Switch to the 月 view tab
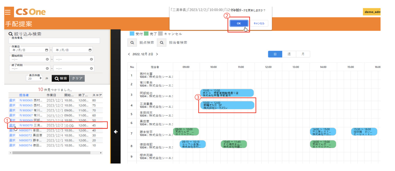The width and height of the screenshot is (395, 171). 303,54
